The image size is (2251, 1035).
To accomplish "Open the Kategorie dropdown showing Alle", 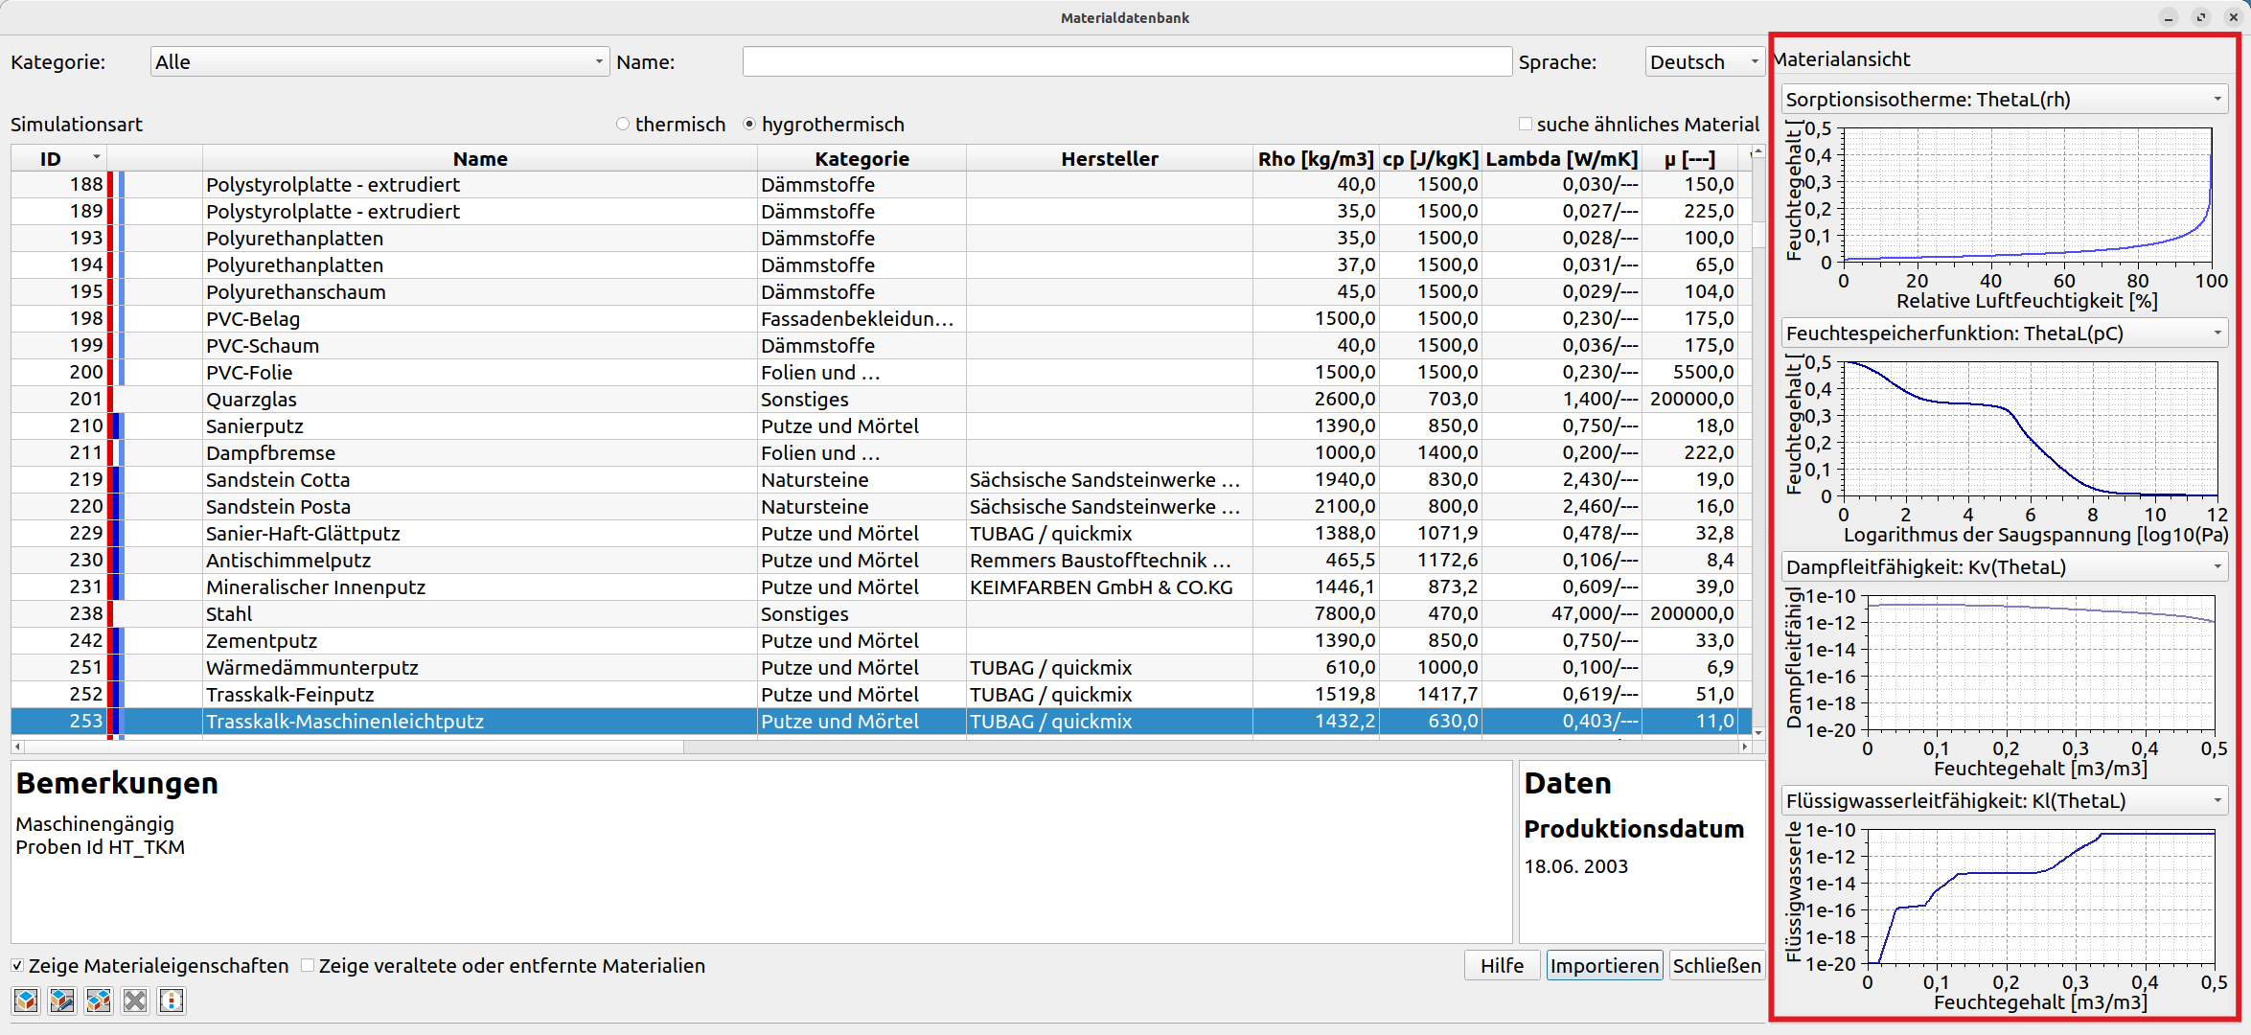I will pos(379,62).
